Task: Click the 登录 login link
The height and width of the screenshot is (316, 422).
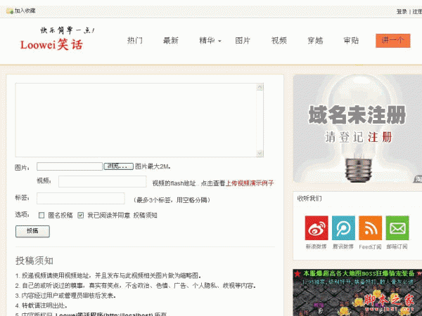Action: [402, 11]
